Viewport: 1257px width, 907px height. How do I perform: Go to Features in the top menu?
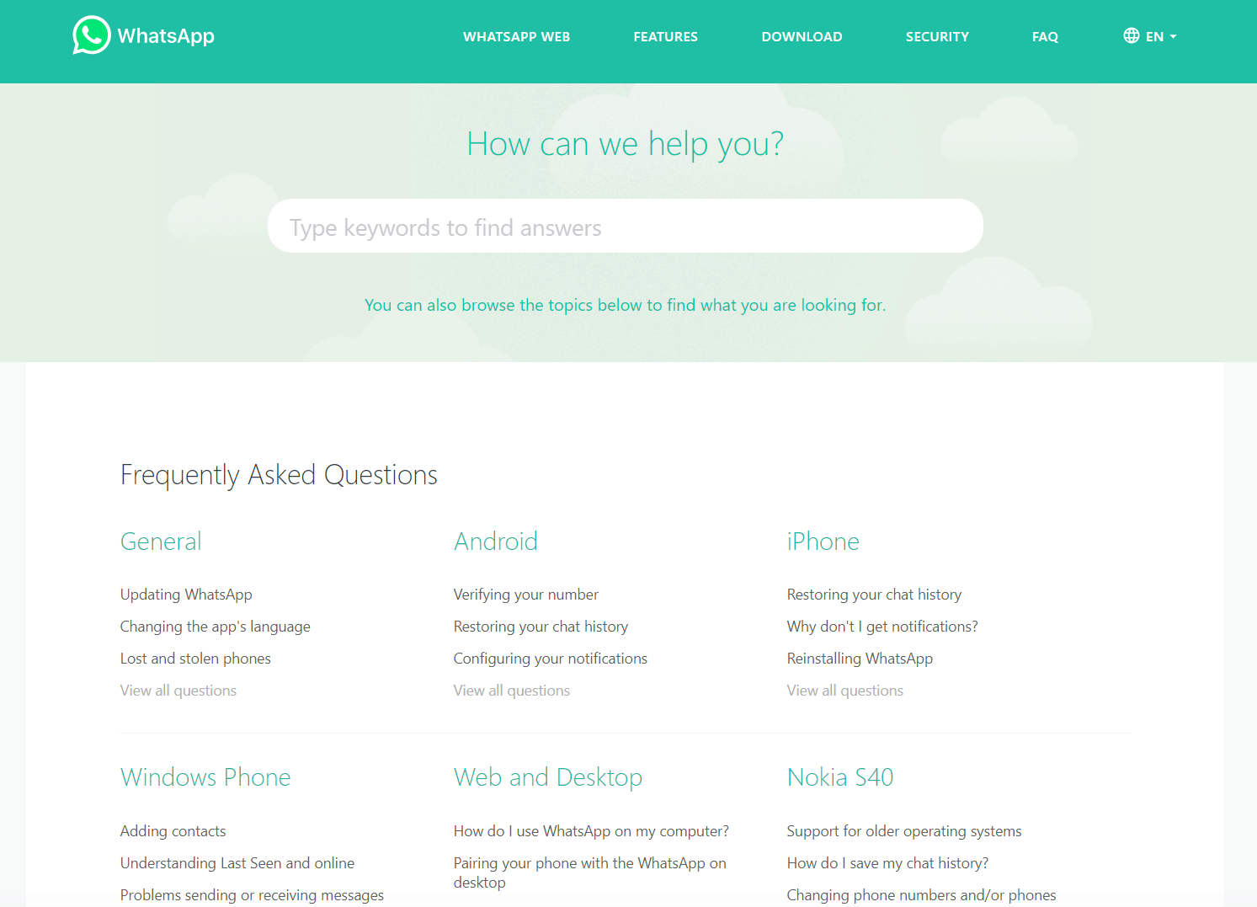click(x=665, y=36)
